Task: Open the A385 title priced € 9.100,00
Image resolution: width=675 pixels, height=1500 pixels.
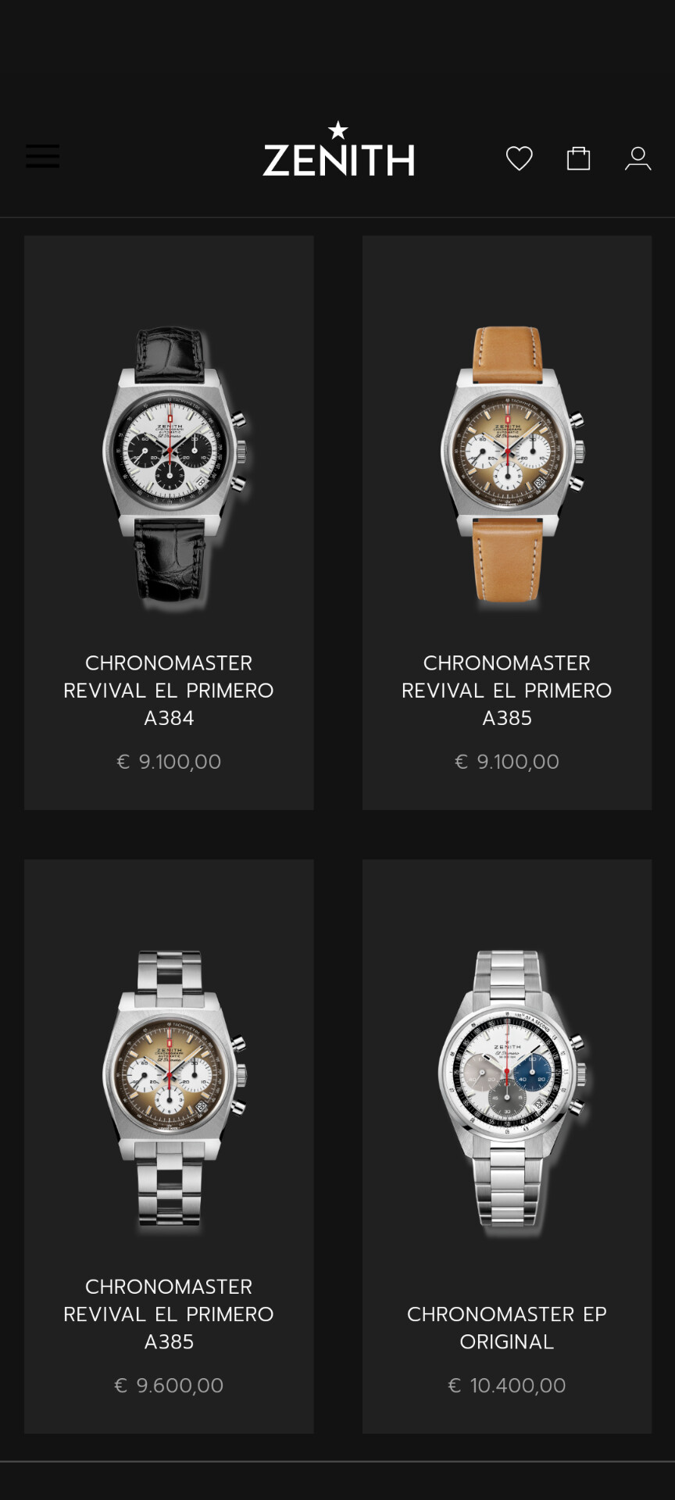Action: [507, 691]
